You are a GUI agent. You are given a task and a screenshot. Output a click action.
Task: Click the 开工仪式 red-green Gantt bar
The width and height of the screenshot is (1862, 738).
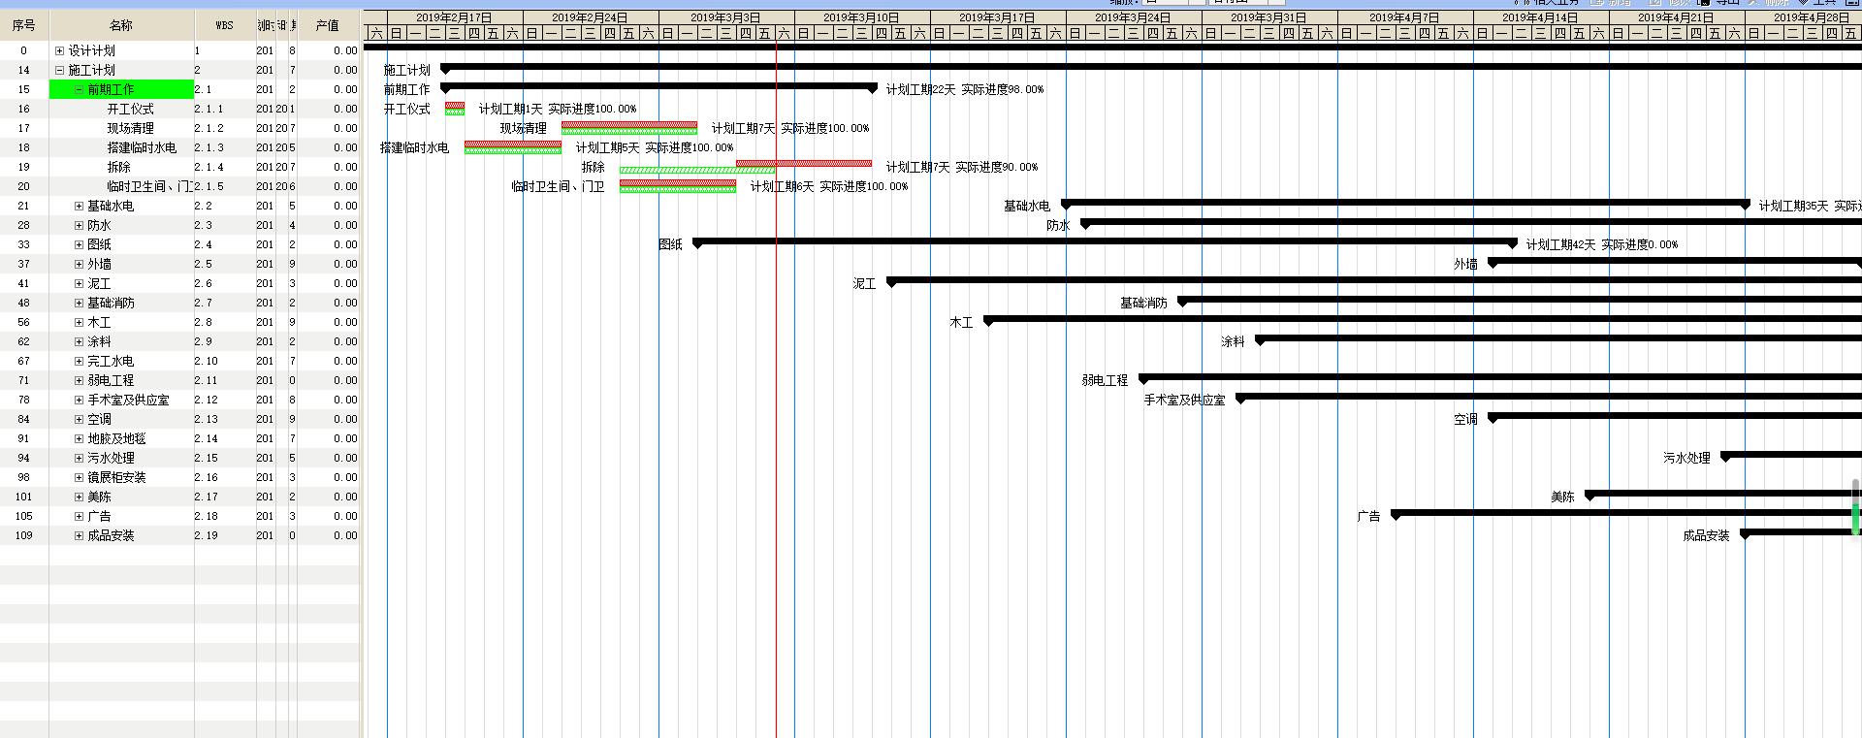(x=454, y=109)
